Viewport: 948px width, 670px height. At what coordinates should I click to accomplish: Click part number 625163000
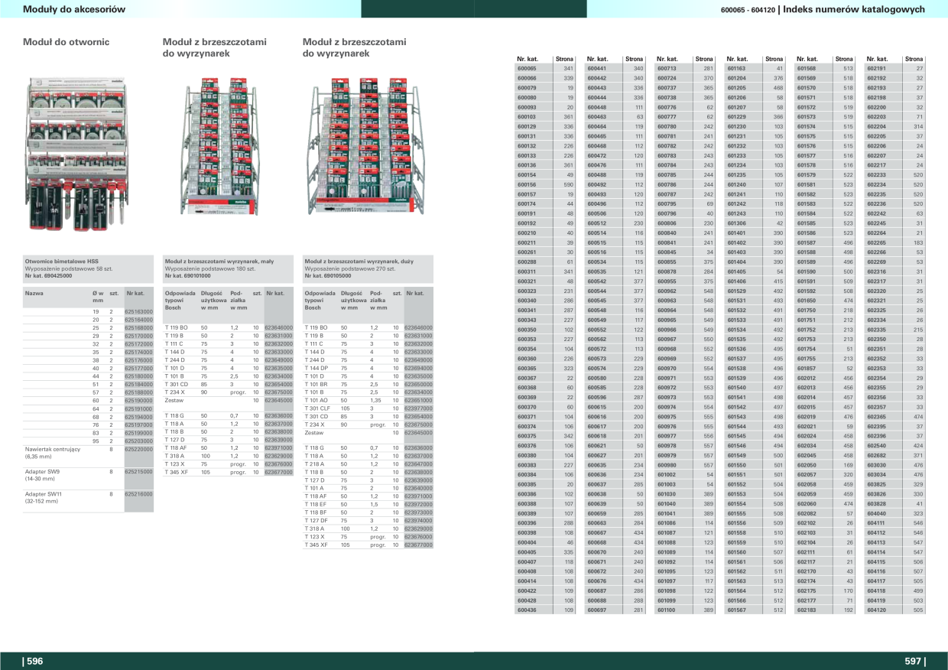tap(139, 312)
